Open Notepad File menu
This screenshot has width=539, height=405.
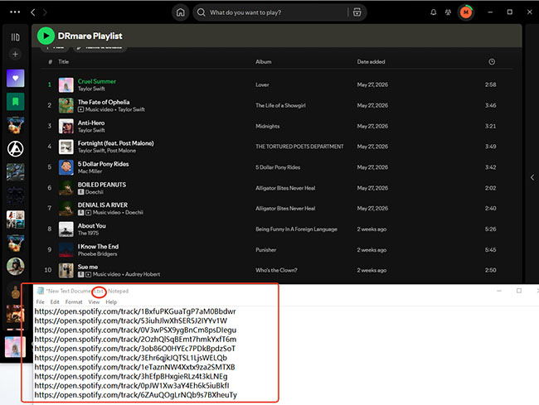click(41, 302)
